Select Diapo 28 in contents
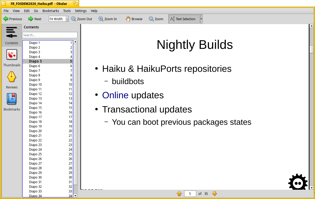This screenshot has width=315, height=199. 48,168
